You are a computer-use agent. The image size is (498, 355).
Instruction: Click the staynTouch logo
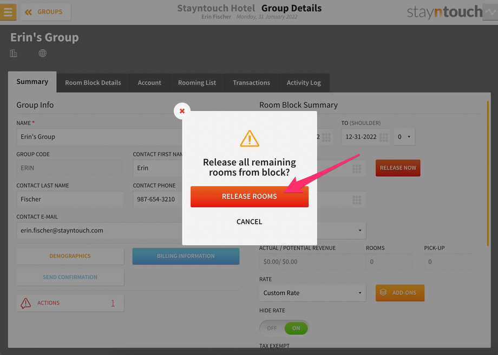coord(444,12)
